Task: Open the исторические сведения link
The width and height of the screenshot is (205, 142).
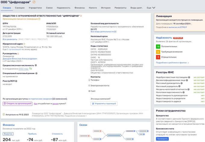Action: coord(40,99)
